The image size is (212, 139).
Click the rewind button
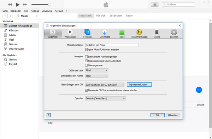(10, 5)
